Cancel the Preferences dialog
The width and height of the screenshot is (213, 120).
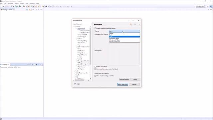click(x=134, y=84)
